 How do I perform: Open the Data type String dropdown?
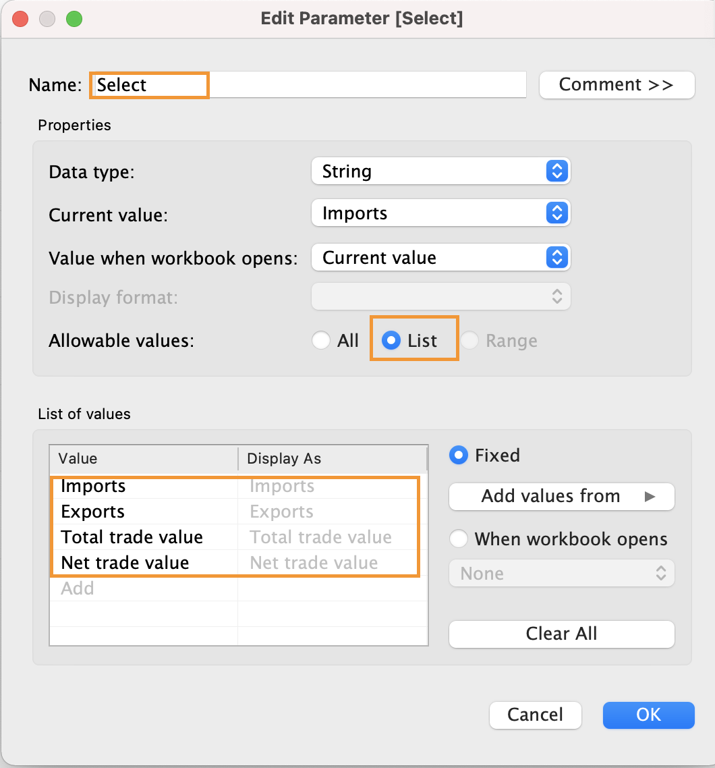pyautogui.click(x=440, y=171)
